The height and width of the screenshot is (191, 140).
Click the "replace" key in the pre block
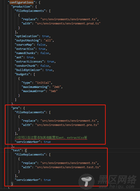tap(29, 121)
